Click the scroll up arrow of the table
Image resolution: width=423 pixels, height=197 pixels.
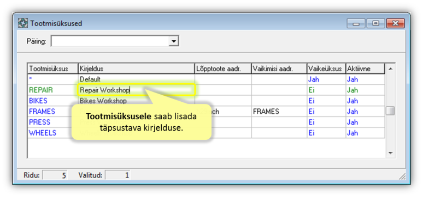click(390, 69)
